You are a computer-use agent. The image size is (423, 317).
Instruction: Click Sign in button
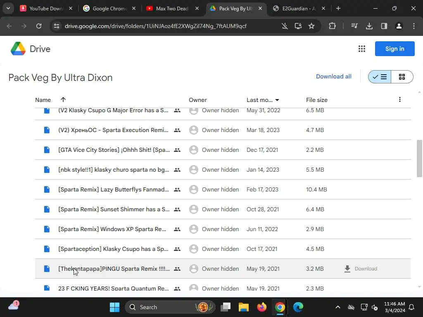point(394,49)
